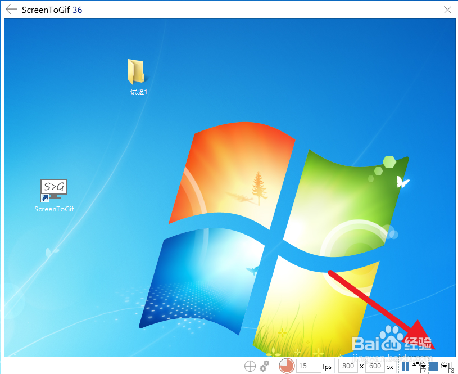
Task: Open recorder settings with the gears icon
Action: point(265,366)
